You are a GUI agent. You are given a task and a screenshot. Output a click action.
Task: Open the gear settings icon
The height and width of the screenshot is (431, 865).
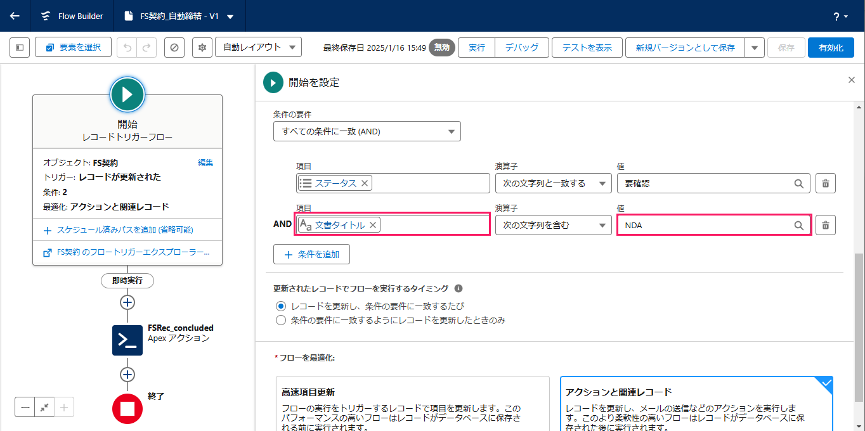coord(202,48)
